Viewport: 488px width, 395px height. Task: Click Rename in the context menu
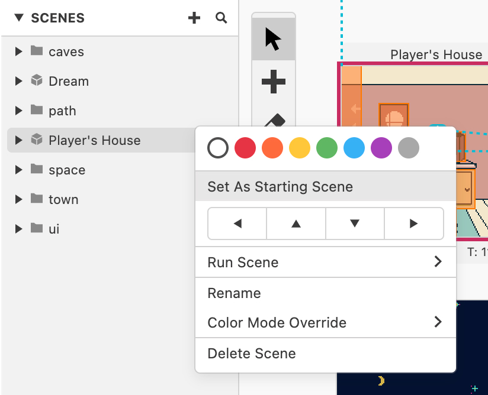(x=235, y=293)
